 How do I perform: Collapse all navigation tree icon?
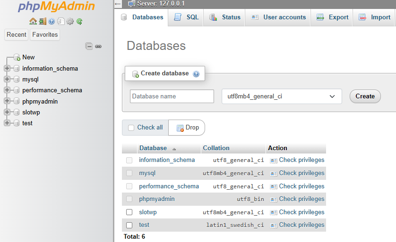(x=89, y=46)
